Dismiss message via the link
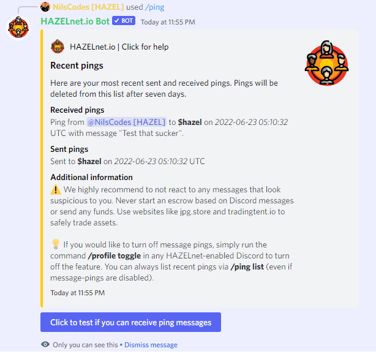Screen dimensions: 376x354 coord(151,345)
